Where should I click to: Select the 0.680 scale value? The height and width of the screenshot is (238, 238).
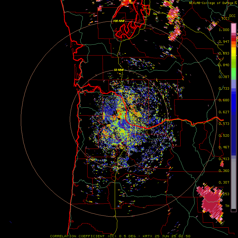[224, 100]
